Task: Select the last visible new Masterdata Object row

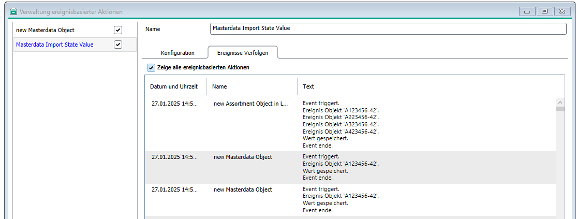Action: (x=243, y=189)
